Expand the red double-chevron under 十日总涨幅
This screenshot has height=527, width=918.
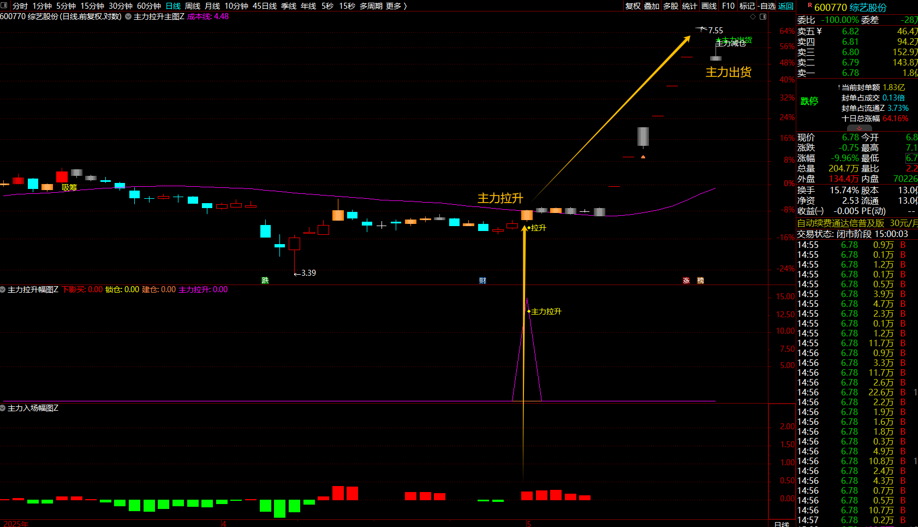coord(860,128)
